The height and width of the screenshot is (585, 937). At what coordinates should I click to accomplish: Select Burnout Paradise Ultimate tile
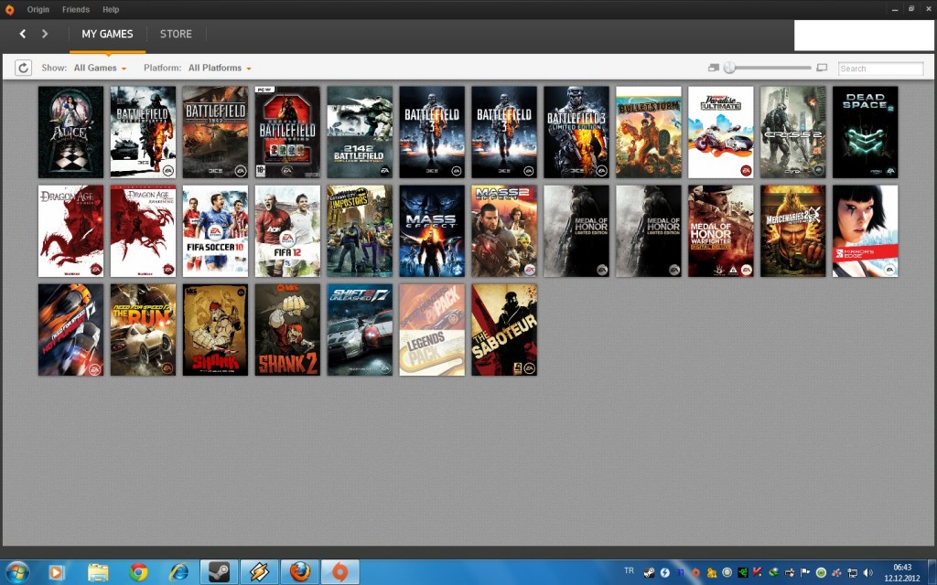click(x=721, y=132)
